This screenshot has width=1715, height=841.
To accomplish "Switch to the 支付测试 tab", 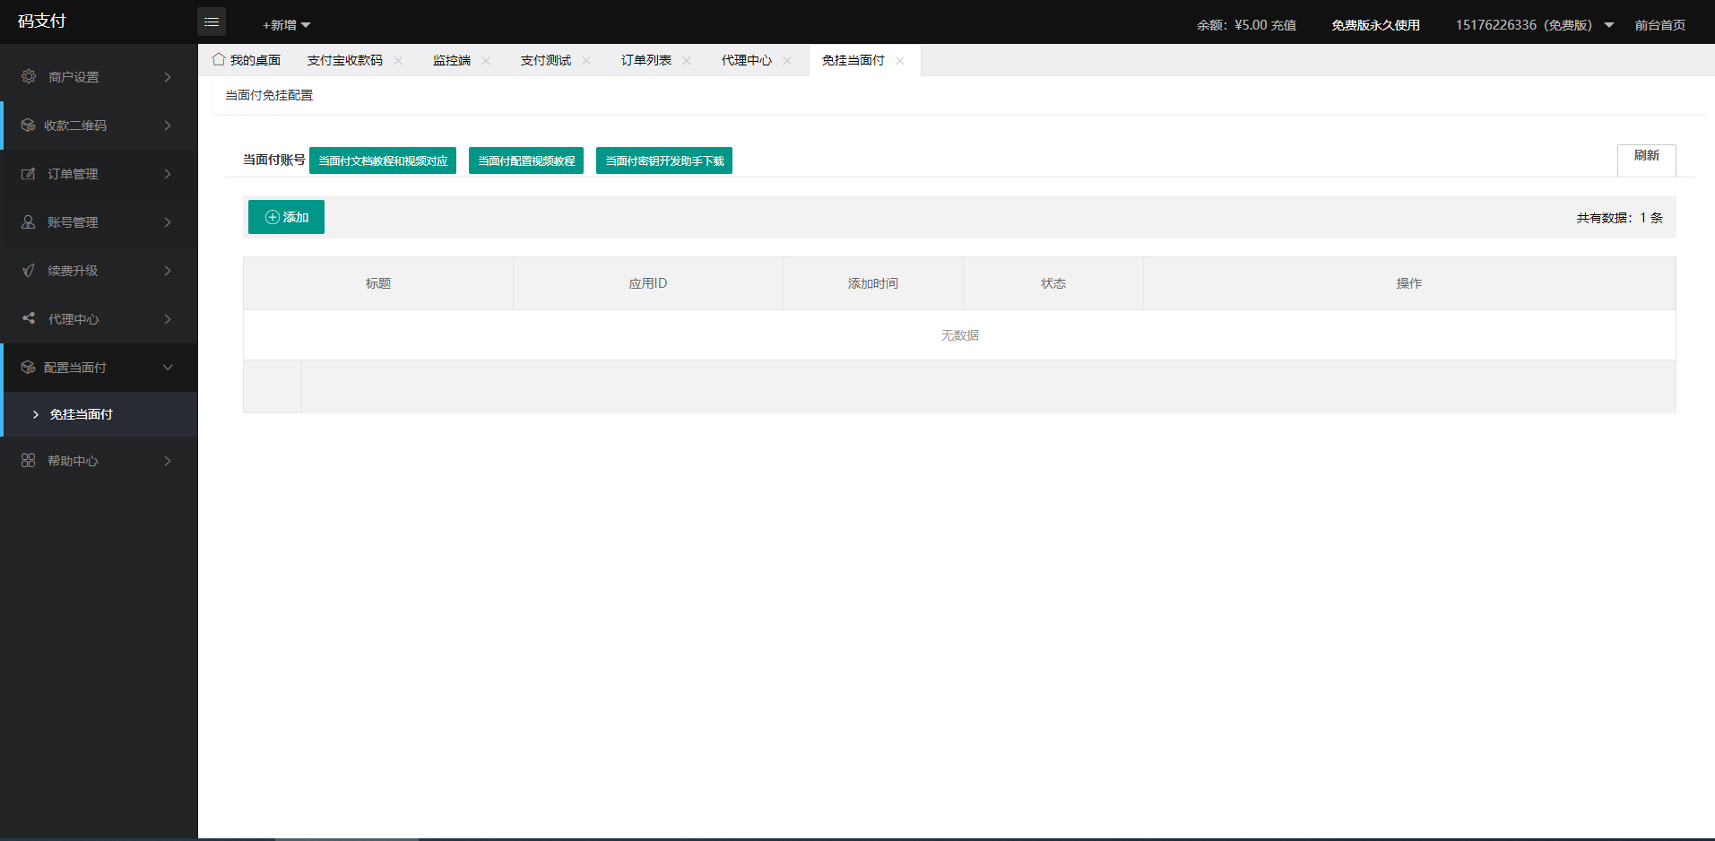I will (545, 61).
